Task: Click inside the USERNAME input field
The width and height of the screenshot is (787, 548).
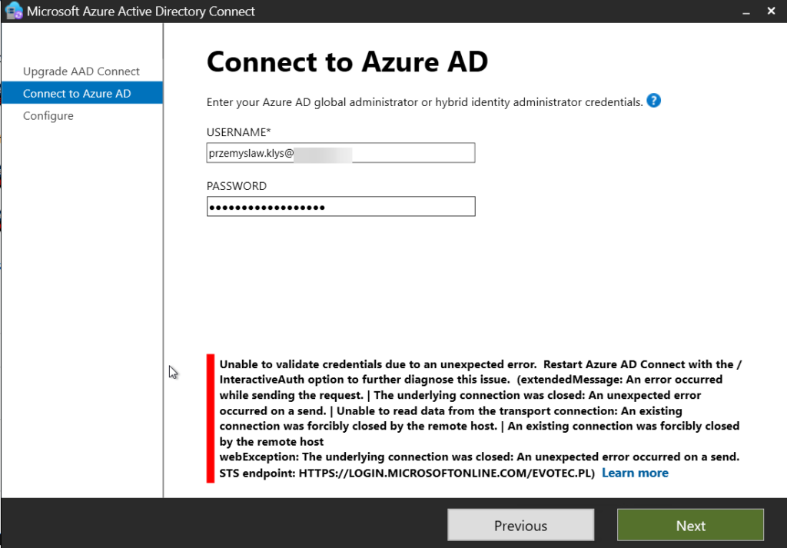Action: click(340, 152)
